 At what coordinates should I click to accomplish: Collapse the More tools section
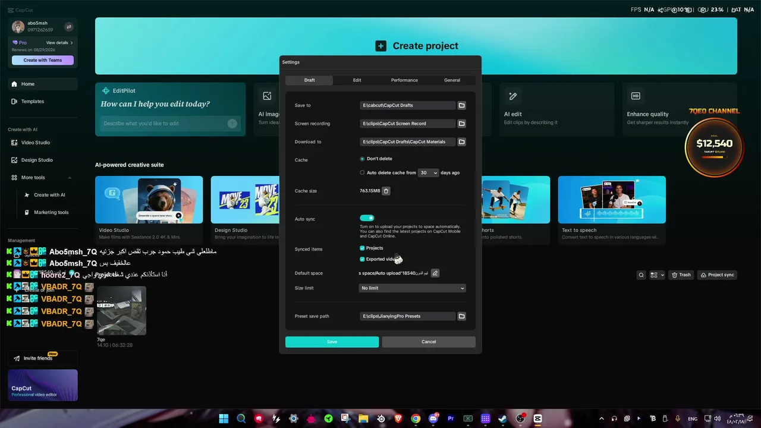point(70,178)
